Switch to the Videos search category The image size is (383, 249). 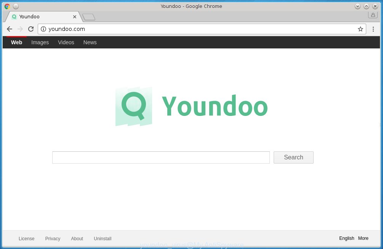coord(66,43)
